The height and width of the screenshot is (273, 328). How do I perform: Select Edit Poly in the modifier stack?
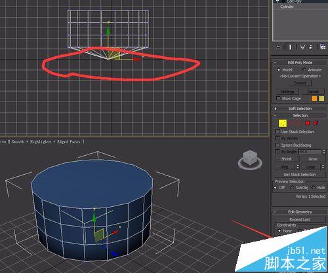coord(295,1)
